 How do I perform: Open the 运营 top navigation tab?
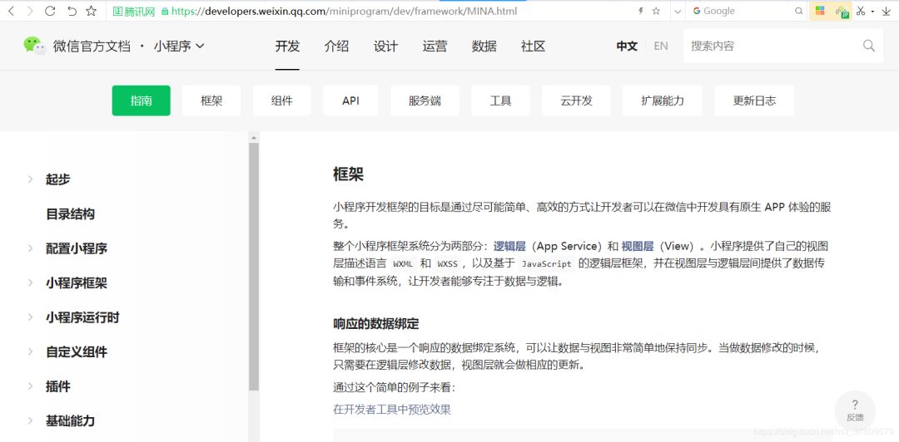pos(435,47)
